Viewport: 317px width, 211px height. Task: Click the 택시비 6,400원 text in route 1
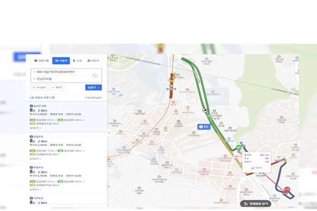point(38,114)
